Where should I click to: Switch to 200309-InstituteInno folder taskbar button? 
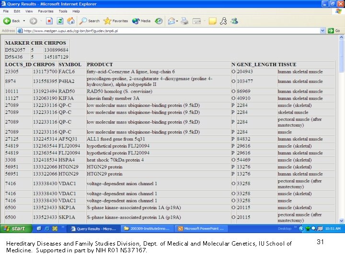[x=147, y=229]
